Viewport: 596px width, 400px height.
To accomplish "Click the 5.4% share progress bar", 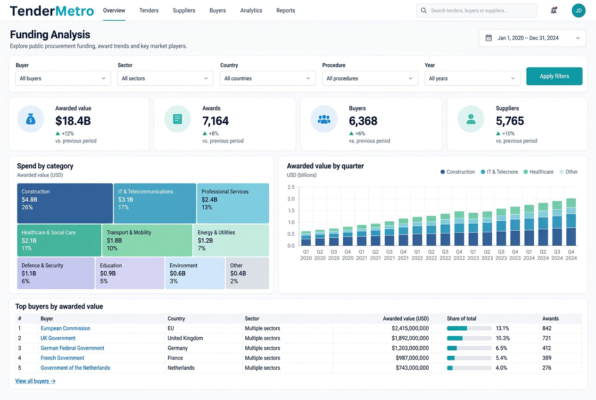I will pos(469,358).
